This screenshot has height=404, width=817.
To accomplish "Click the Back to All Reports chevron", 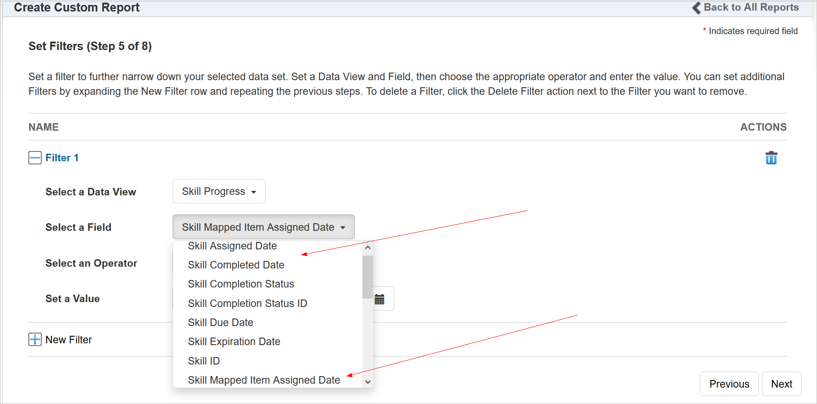I will coord(696,8).
